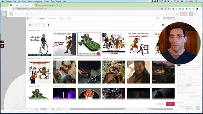This screenshot has height=114, width=203.
Task: Open the Add new dropdown arrow
Action: point(39,25)
